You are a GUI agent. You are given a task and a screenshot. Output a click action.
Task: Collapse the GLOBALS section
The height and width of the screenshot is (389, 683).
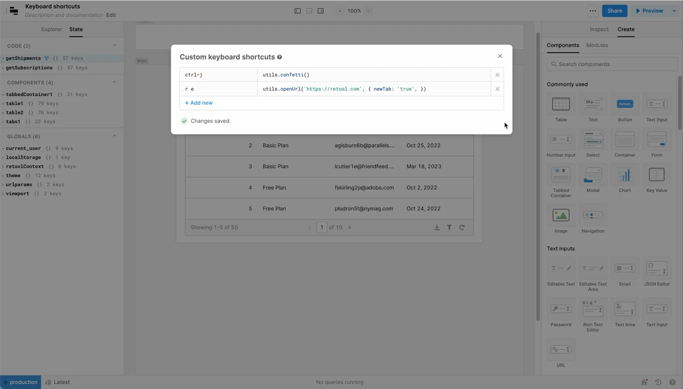click(x=114, y=136)
